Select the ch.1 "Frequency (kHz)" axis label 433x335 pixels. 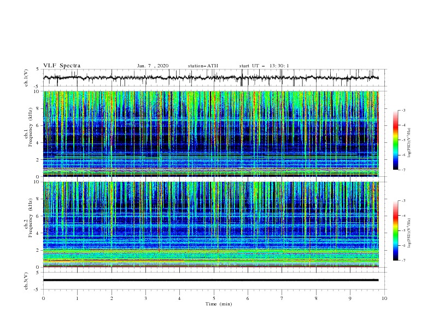(x=31, y=128)
